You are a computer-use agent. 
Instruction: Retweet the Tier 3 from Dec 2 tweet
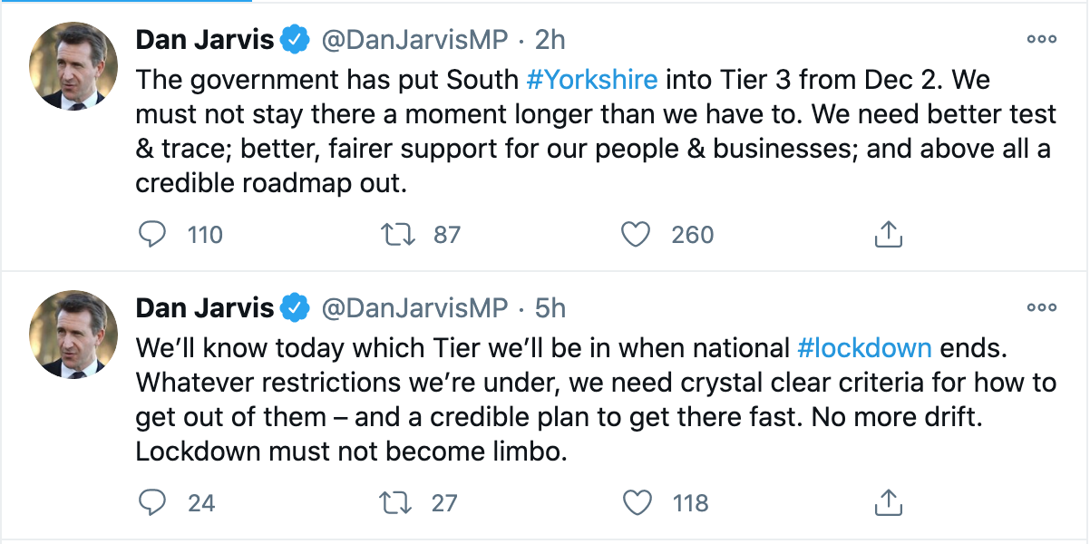tap(398, 235)
